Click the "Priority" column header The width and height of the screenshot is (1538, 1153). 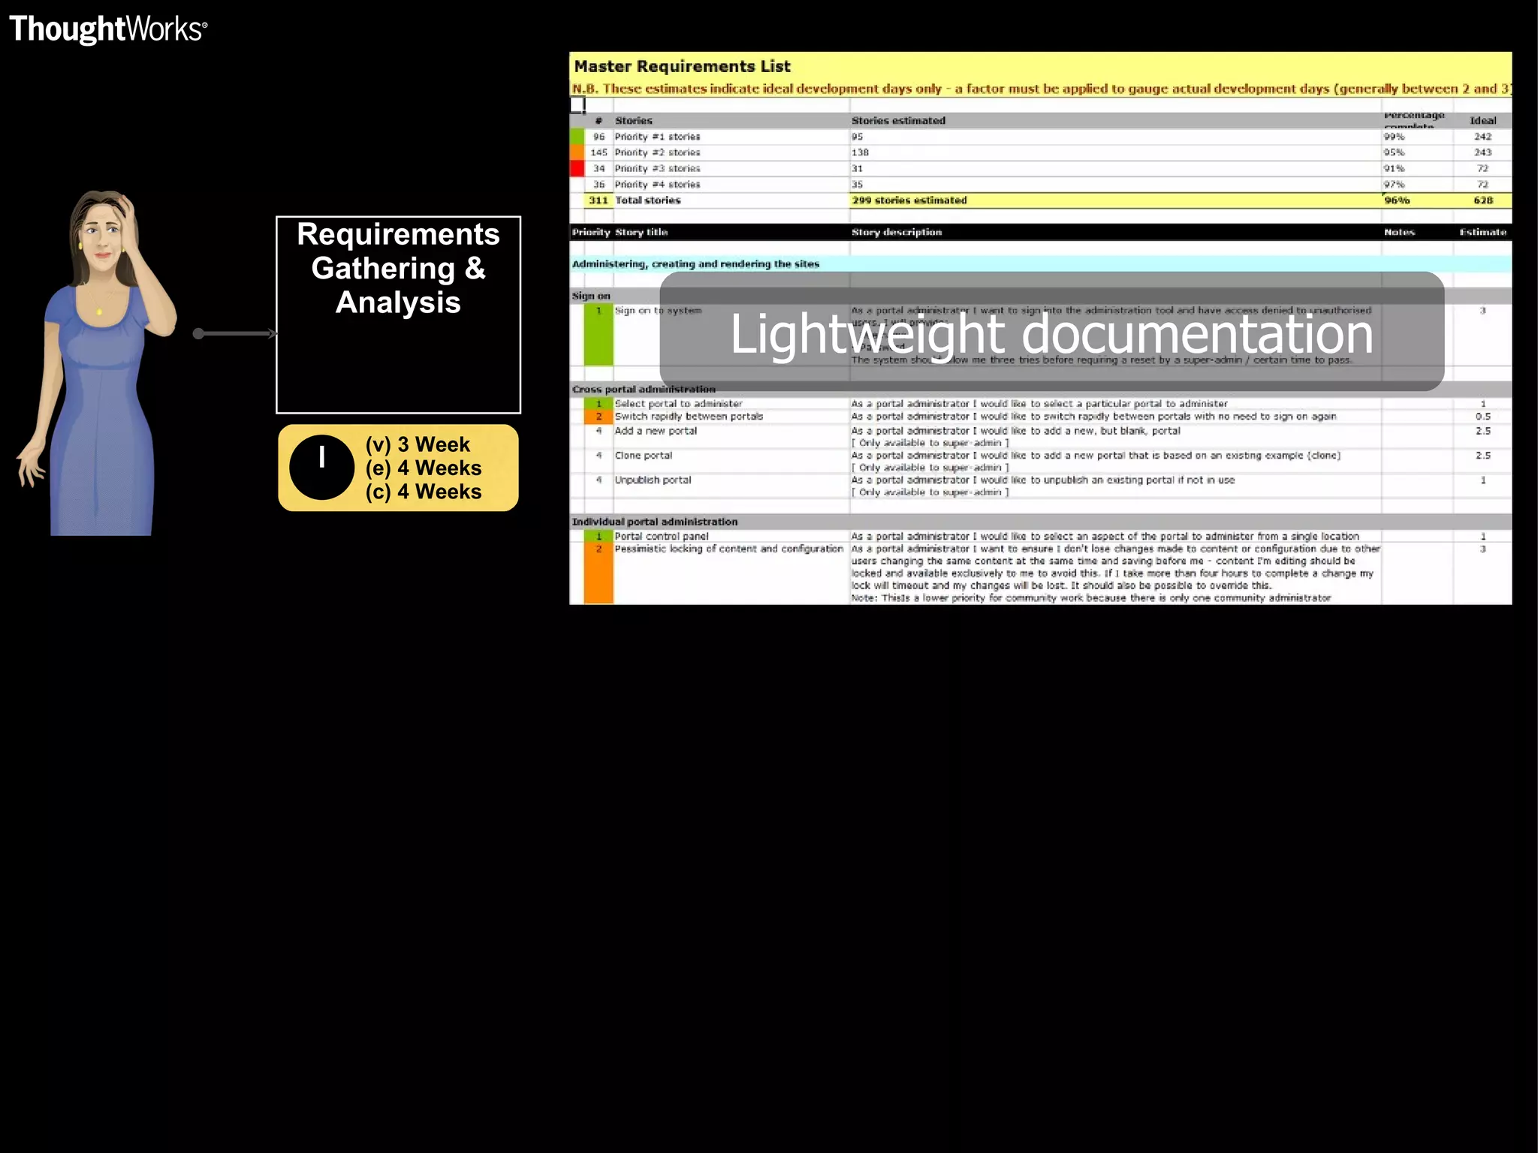click(591, 232)
